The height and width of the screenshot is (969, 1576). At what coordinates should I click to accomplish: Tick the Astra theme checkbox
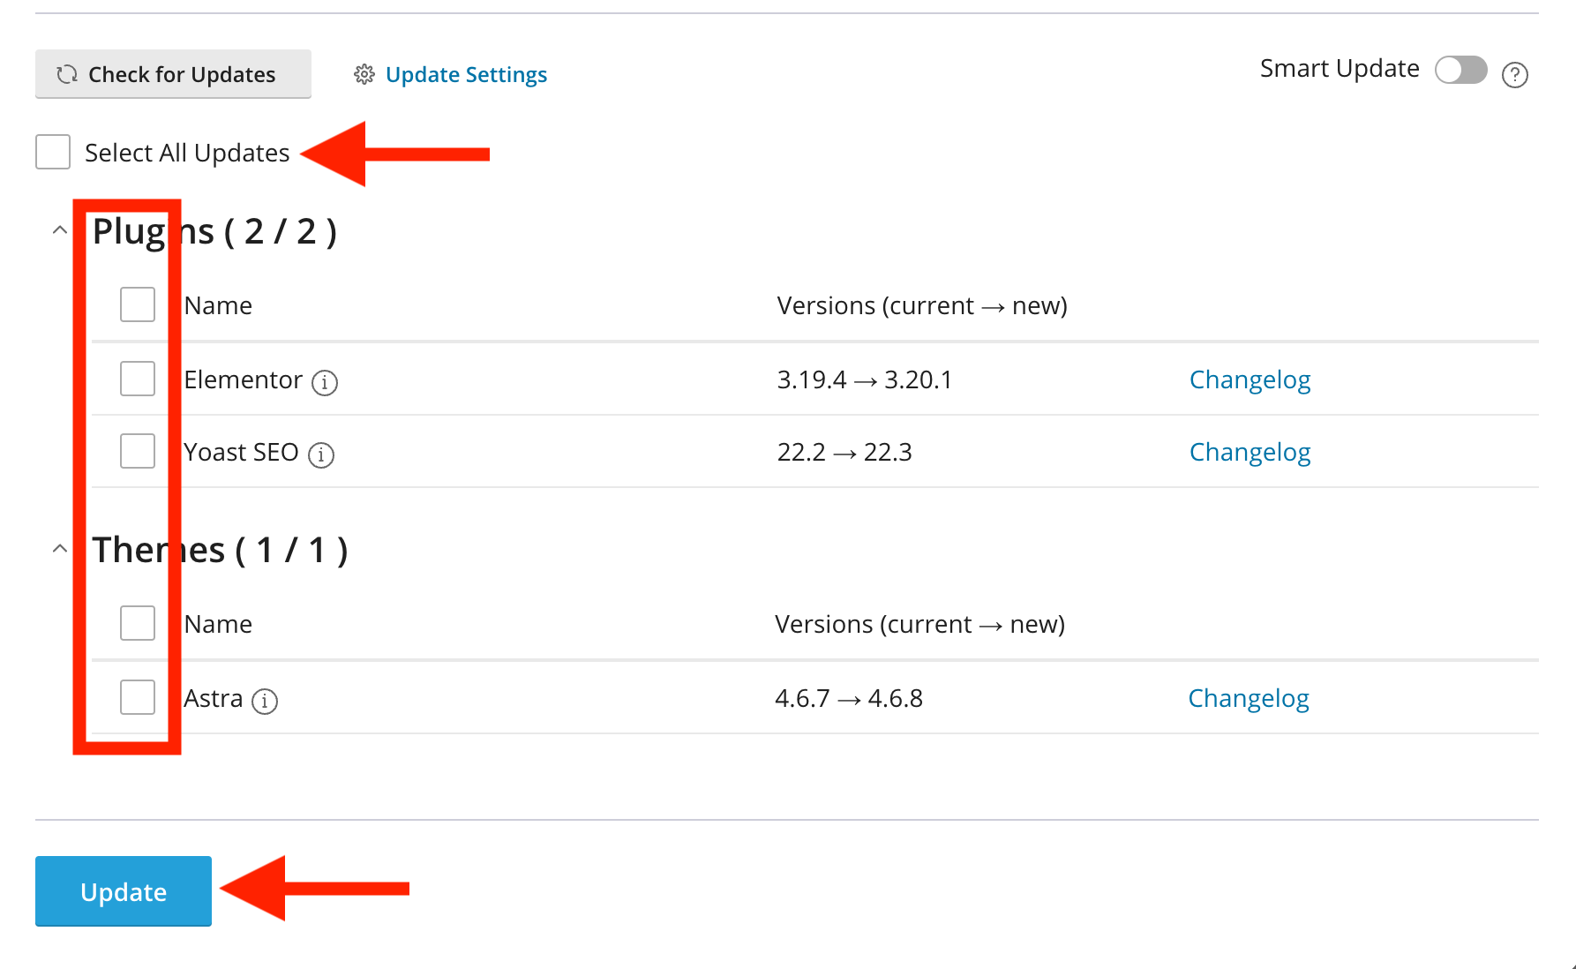click(138, 697)
